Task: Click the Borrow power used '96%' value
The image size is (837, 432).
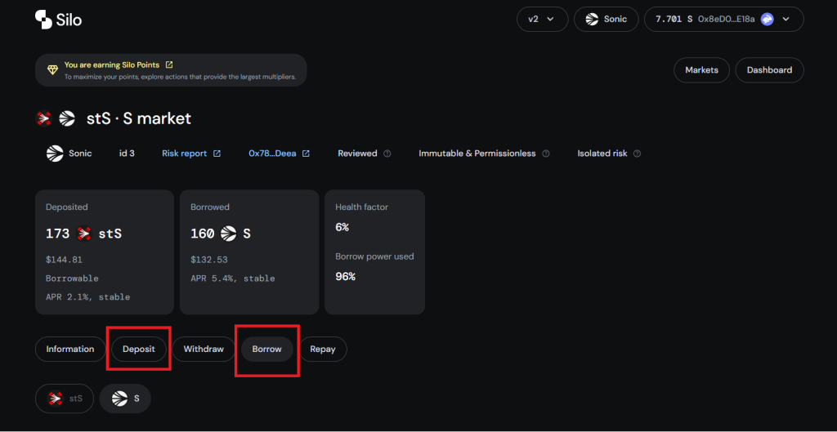Action: (x=346, y=276)
